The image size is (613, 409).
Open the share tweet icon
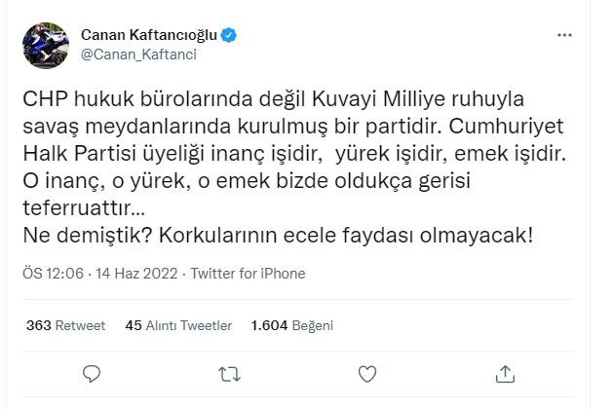[x=505, y=373]
